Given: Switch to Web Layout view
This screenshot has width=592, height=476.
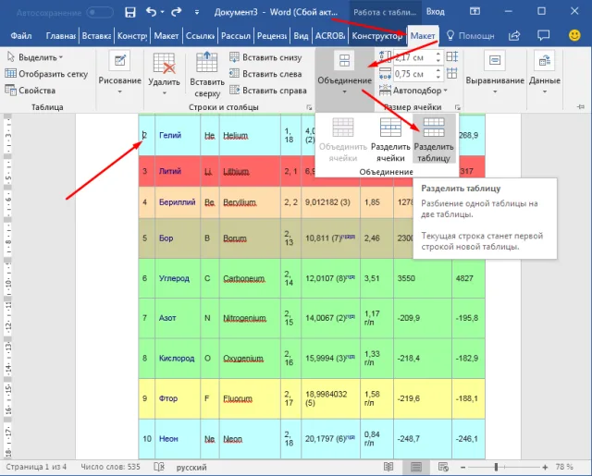Looking at the screenshot, I should [443, 467].
